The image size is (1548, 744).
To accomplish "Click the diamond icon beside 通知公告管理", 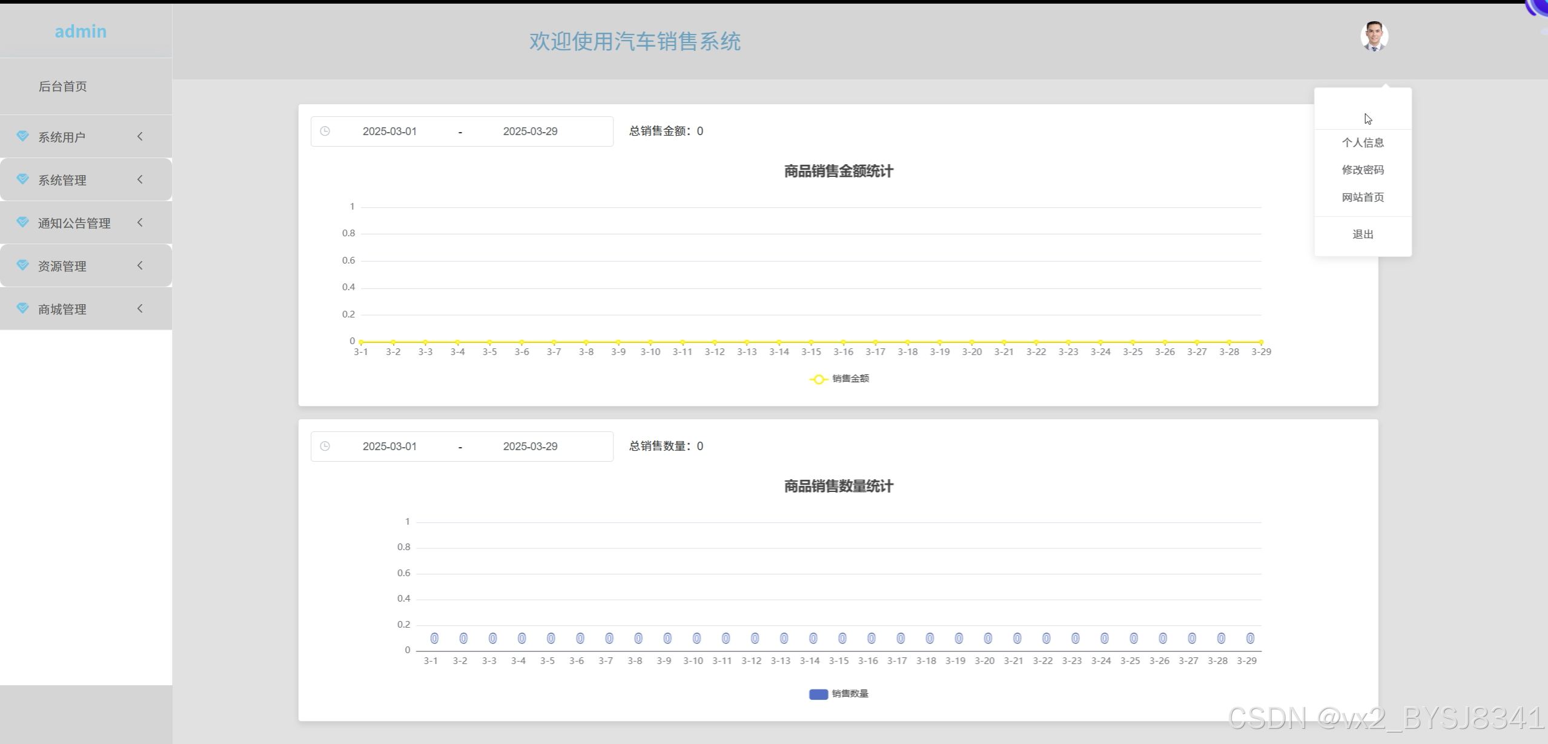I will point(22,222).
